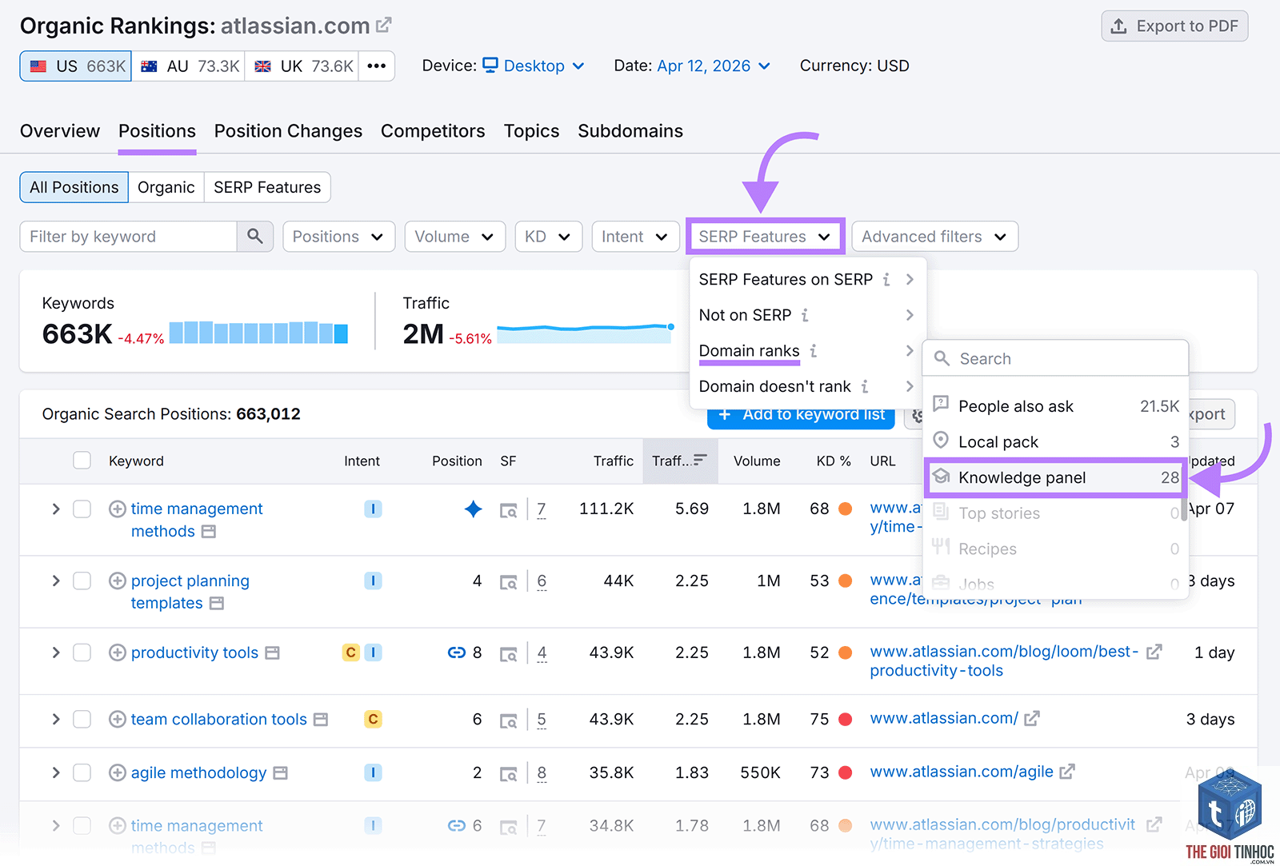The height and width of the screenshot is (866, 1280).
Task: Select Local pack in the features list
Action: click(x=1055, y=441)
